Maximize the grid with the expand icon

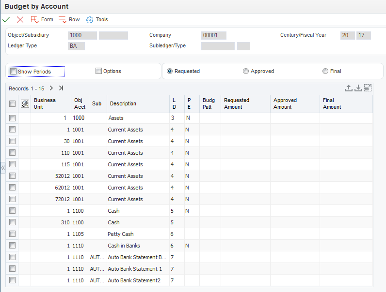point(368,88)
